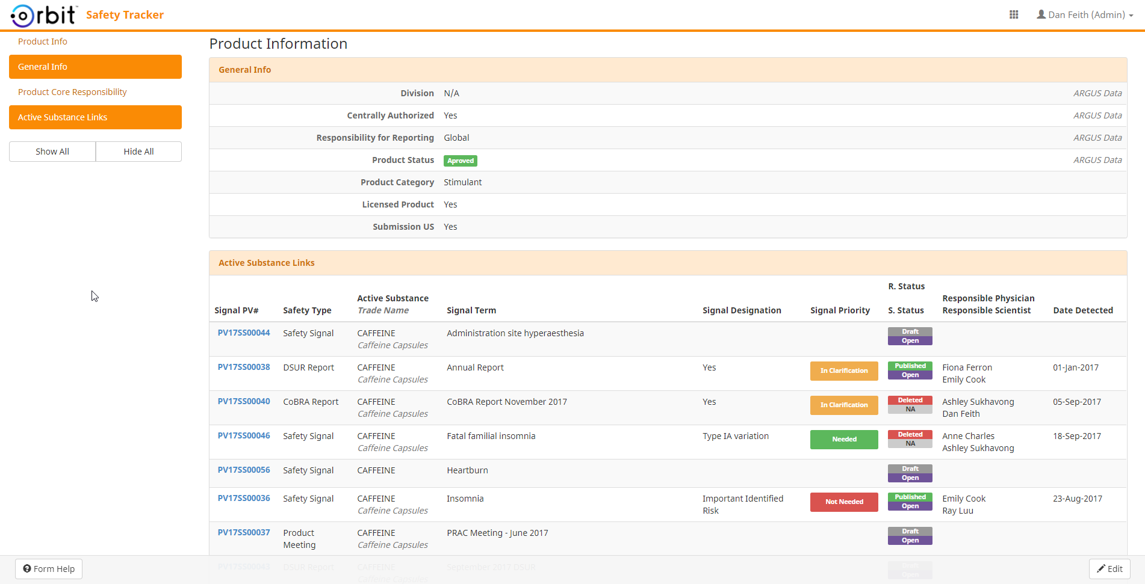Click the Aproved product status badge
This screenshot has width=1145, height=584.
461,161
